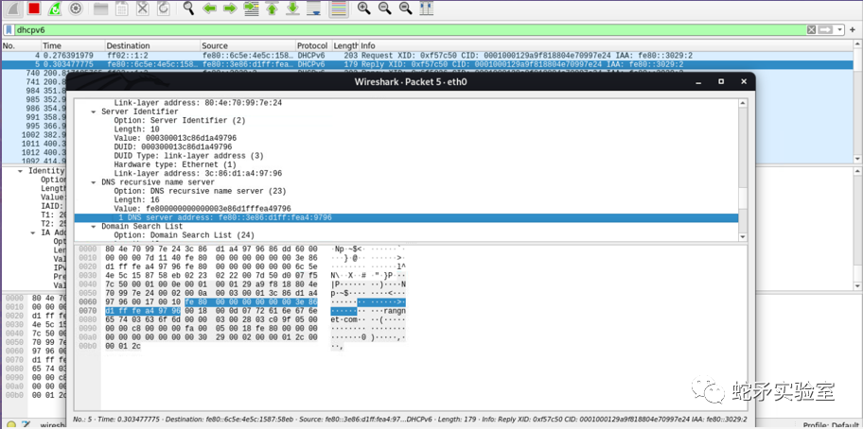Collapse IA Address subtree in main window
The width and height of the screenshot is (863, 429).
tap(33, 232)
